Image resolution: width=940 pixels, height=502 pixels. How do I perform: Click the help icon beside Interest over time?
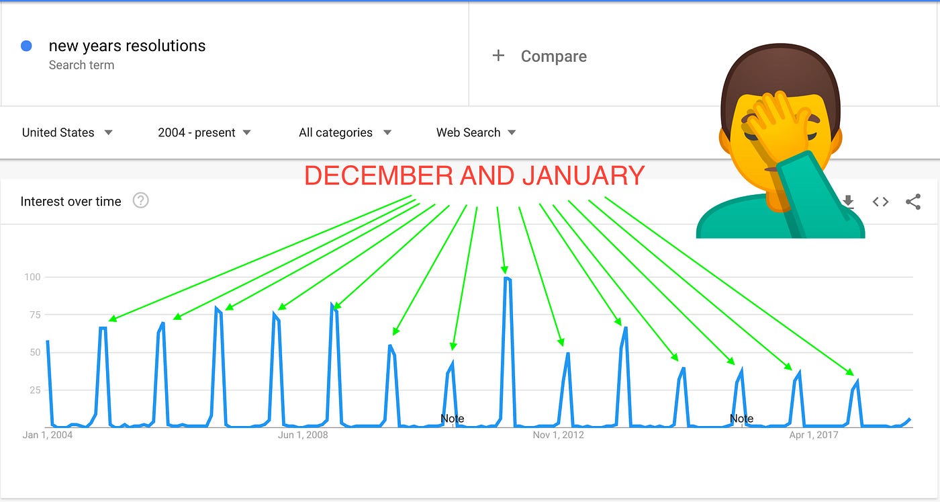pos(140,201)
